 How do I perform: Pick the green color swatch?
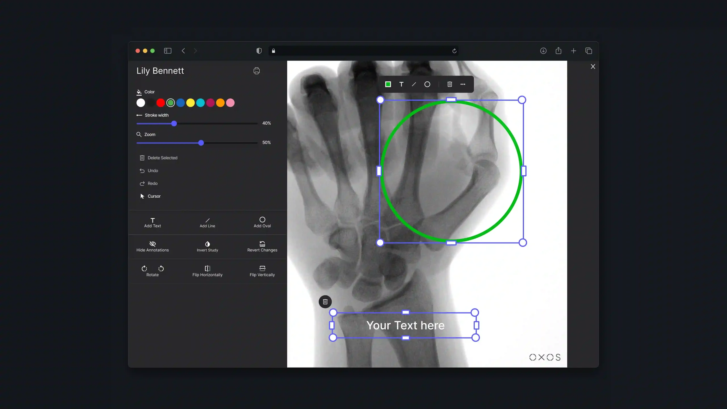[x=170, y=103]
